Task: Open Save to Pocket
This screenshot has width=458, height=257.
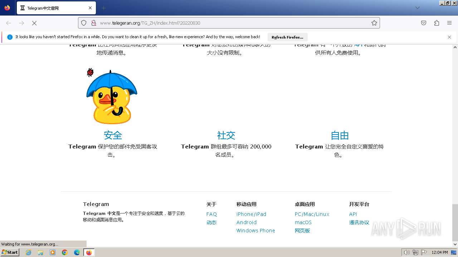Action: coord(424,23)
